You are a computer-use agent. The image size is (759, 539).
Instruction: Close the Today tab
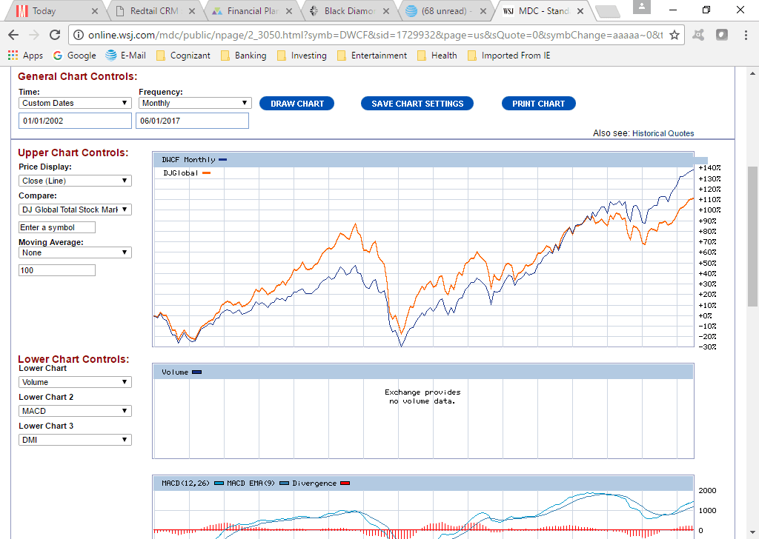coord(95,11)
